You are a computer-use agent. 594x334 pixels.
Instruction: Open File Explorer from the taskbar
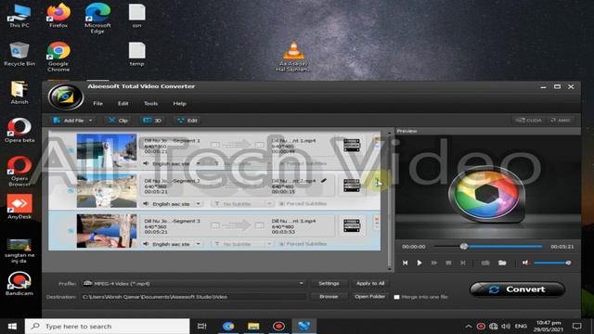(253, 326)
